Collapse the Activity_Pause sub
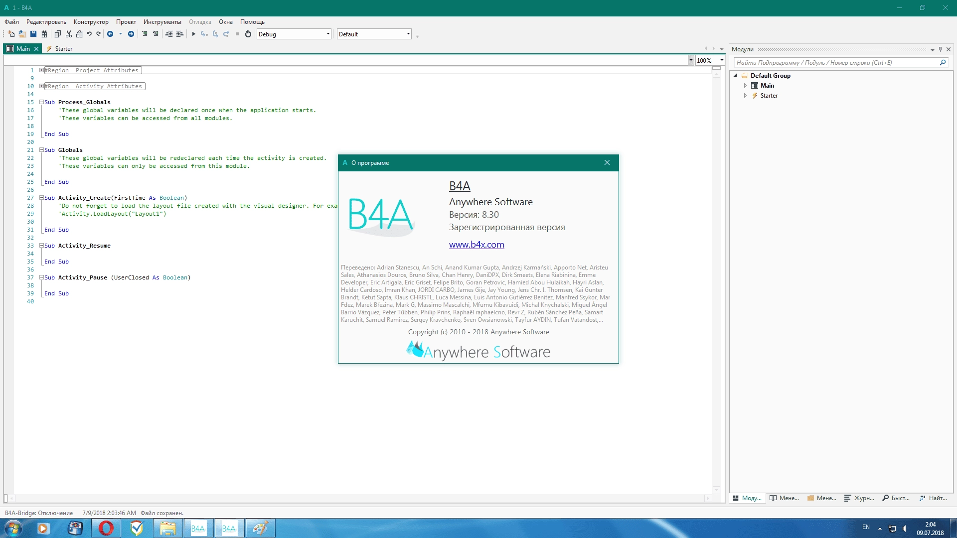The width and height of the screenshot is (957, 538). pyautogui.click(x=42, y=277)
